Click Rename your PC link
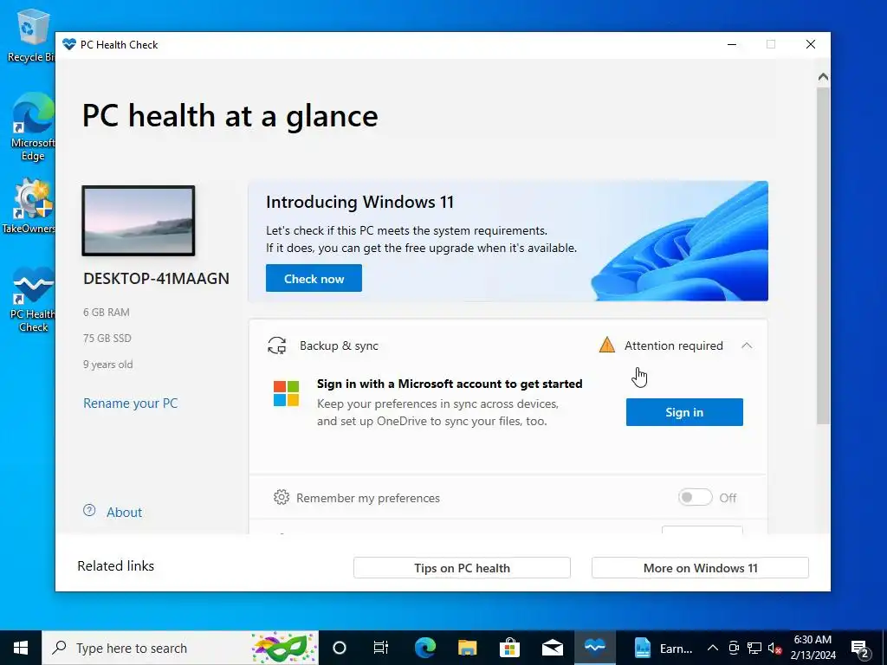Viewport: 887px width, 665px height. pos(131,404)
